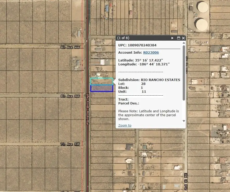Click the RIO RANCHO ESTATES subdivision text
The width and height of the screenshot is (230, 192).
pos(160,80)
